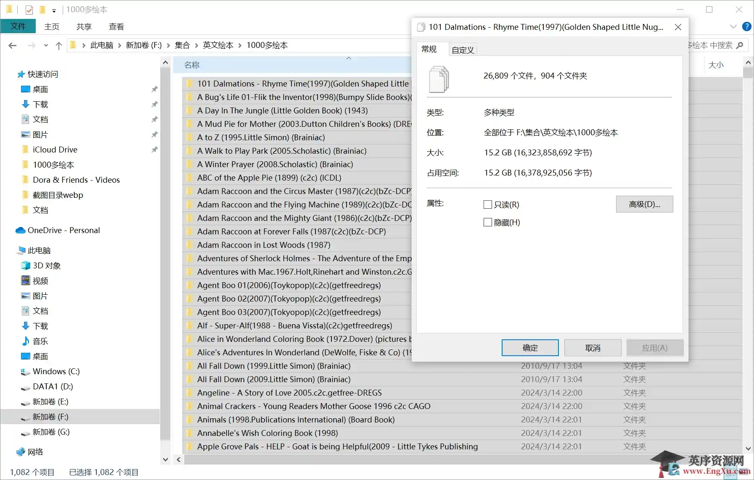Screen dimensions: 754x480
Task: Expand the ribbon with chevron arrow
Action: pos(733,26)
